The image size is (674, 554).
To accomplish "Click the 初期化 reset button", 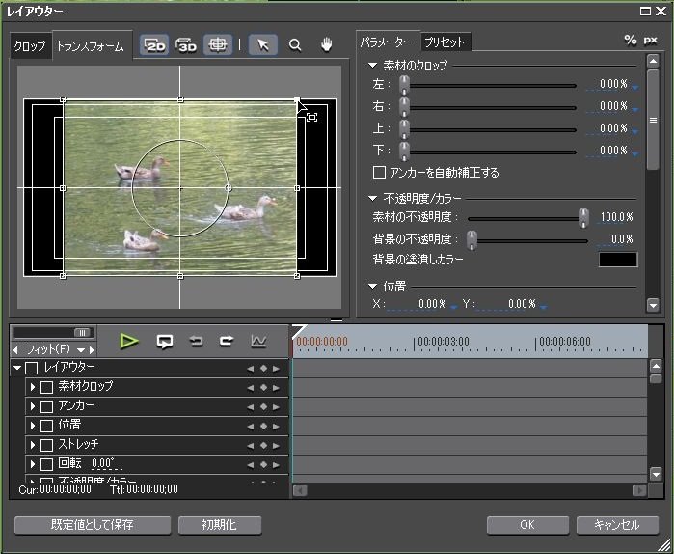I will [x=220, y=525].
